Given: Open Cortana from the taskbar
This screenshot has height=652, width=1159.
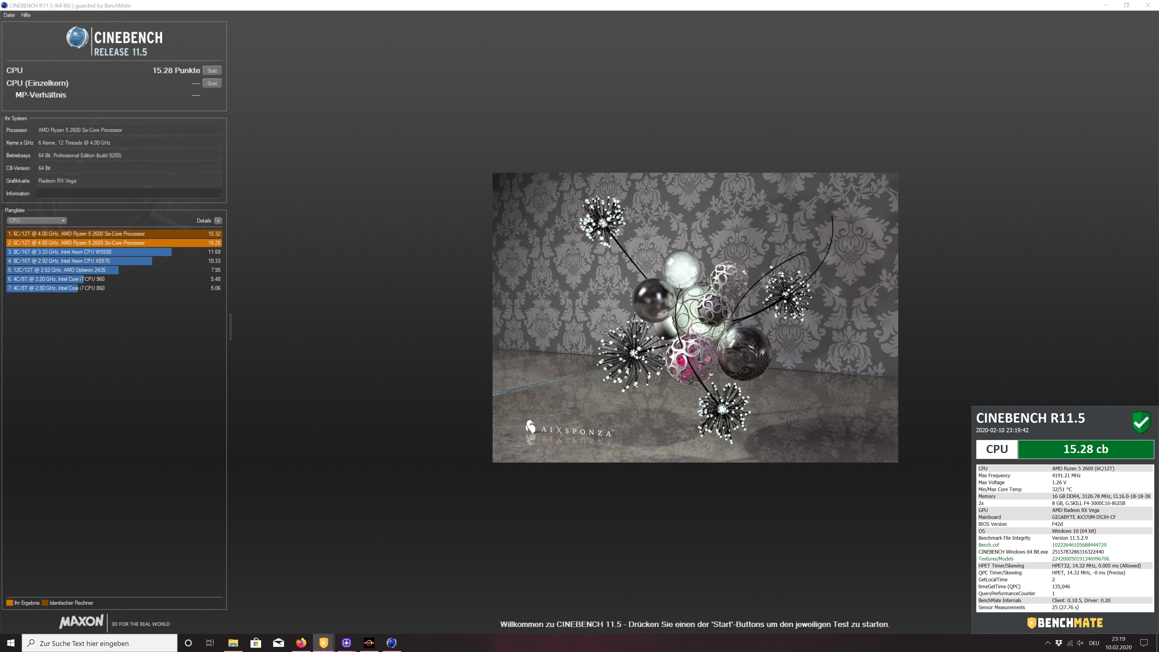Looking at the screenshot, I should [x=188, y=643].
